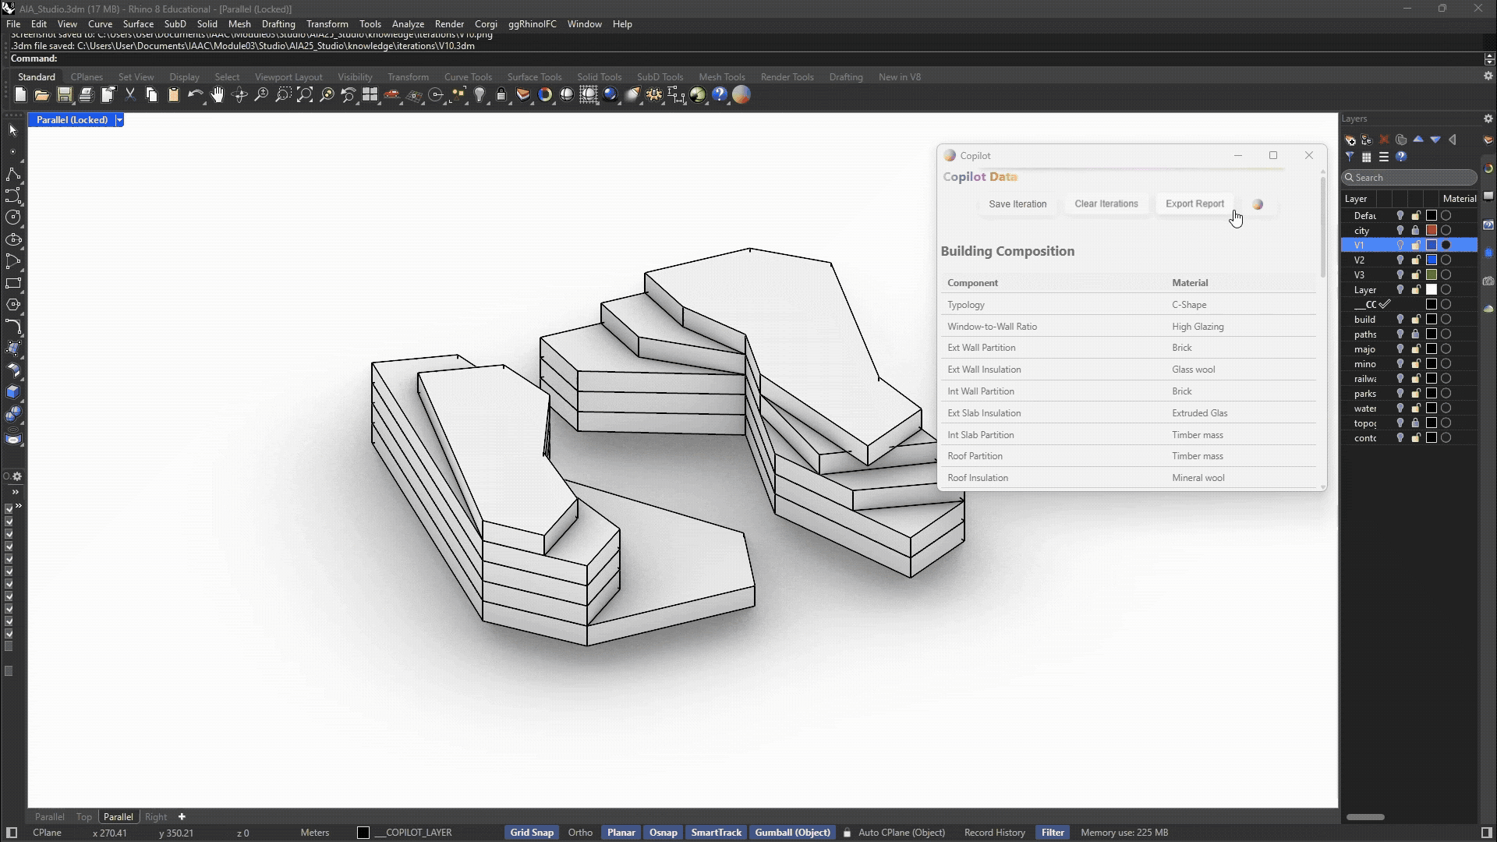Click the Delete Layer red X icon
This screenshot has width=1497, height=842.
1385,140
